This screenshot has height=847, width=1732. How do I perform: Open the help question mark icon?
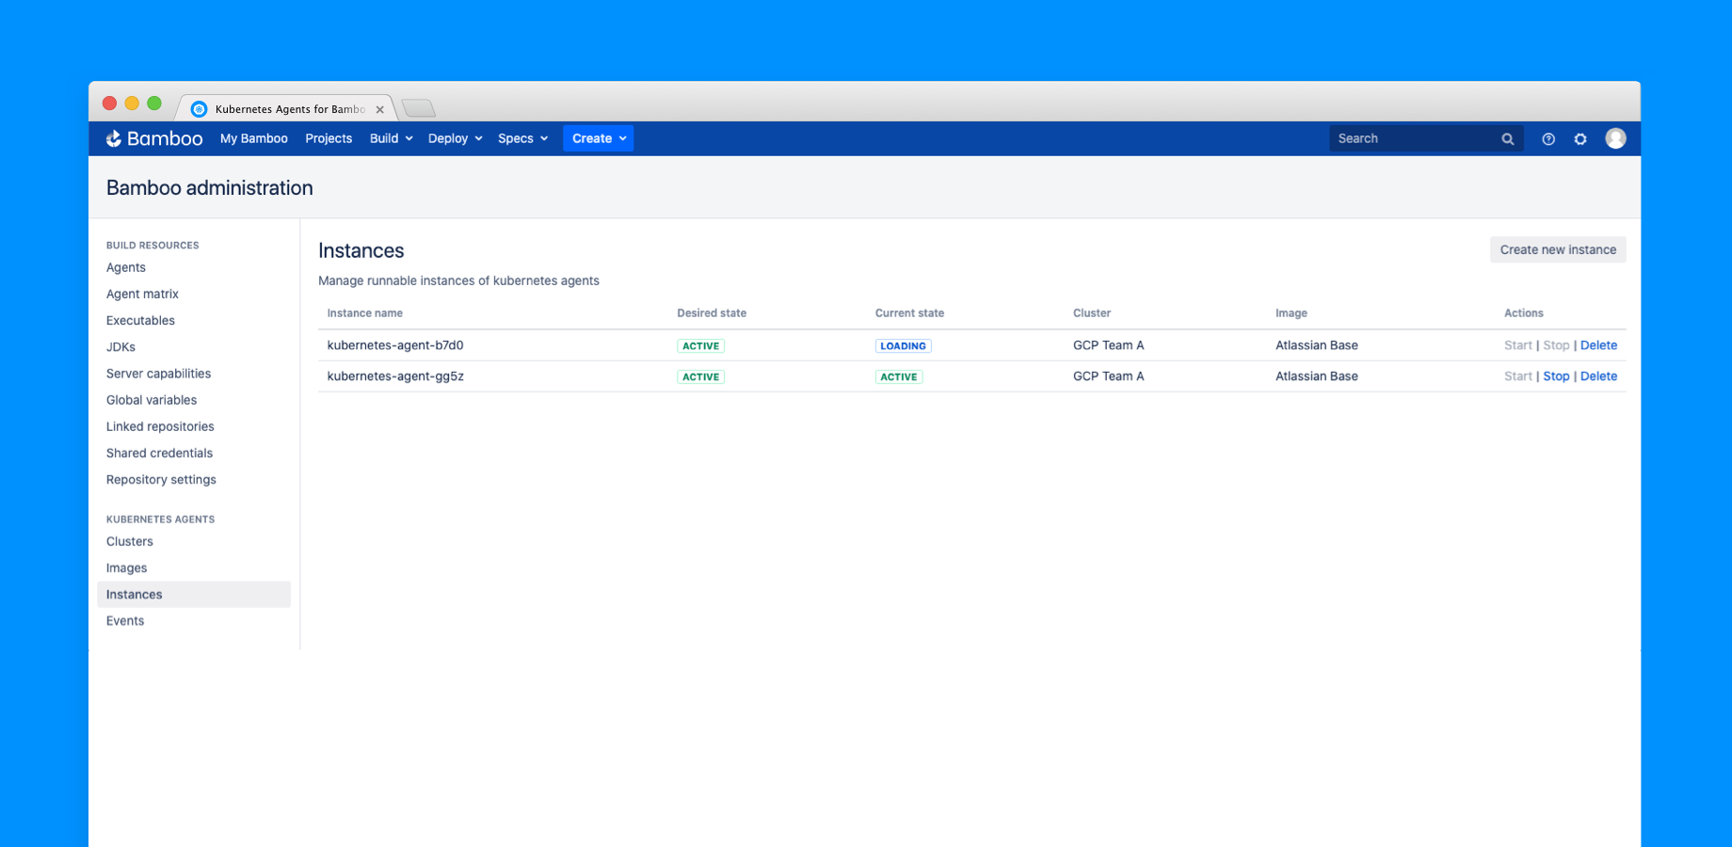coord(1548,138)
